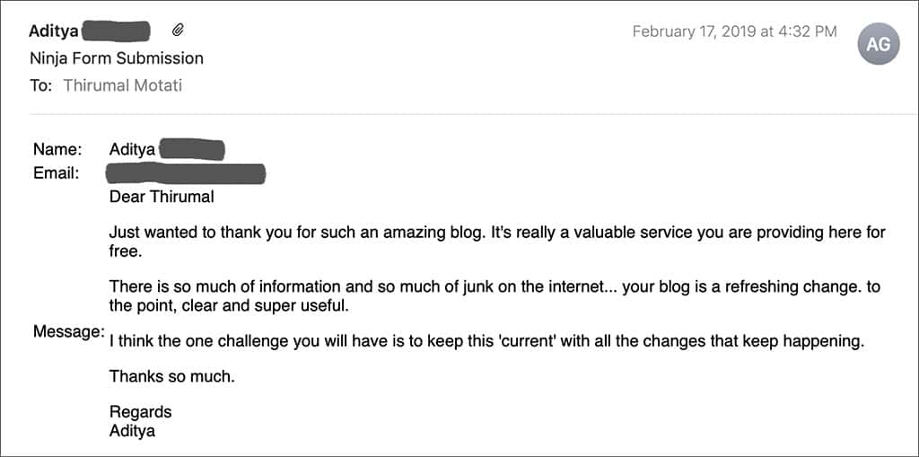Image resolution: width=919 pixels, height=457 pixels.
Task: Click the "Name:" field label
Action: click(x=57, y=150)
